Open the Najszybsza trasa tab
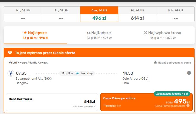Screen dimensions: 196x114 coord(163,35)
